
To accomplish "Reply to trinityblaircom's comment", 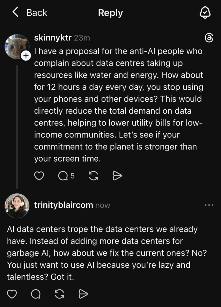I will pyautogui.click(x=36, y=294).
